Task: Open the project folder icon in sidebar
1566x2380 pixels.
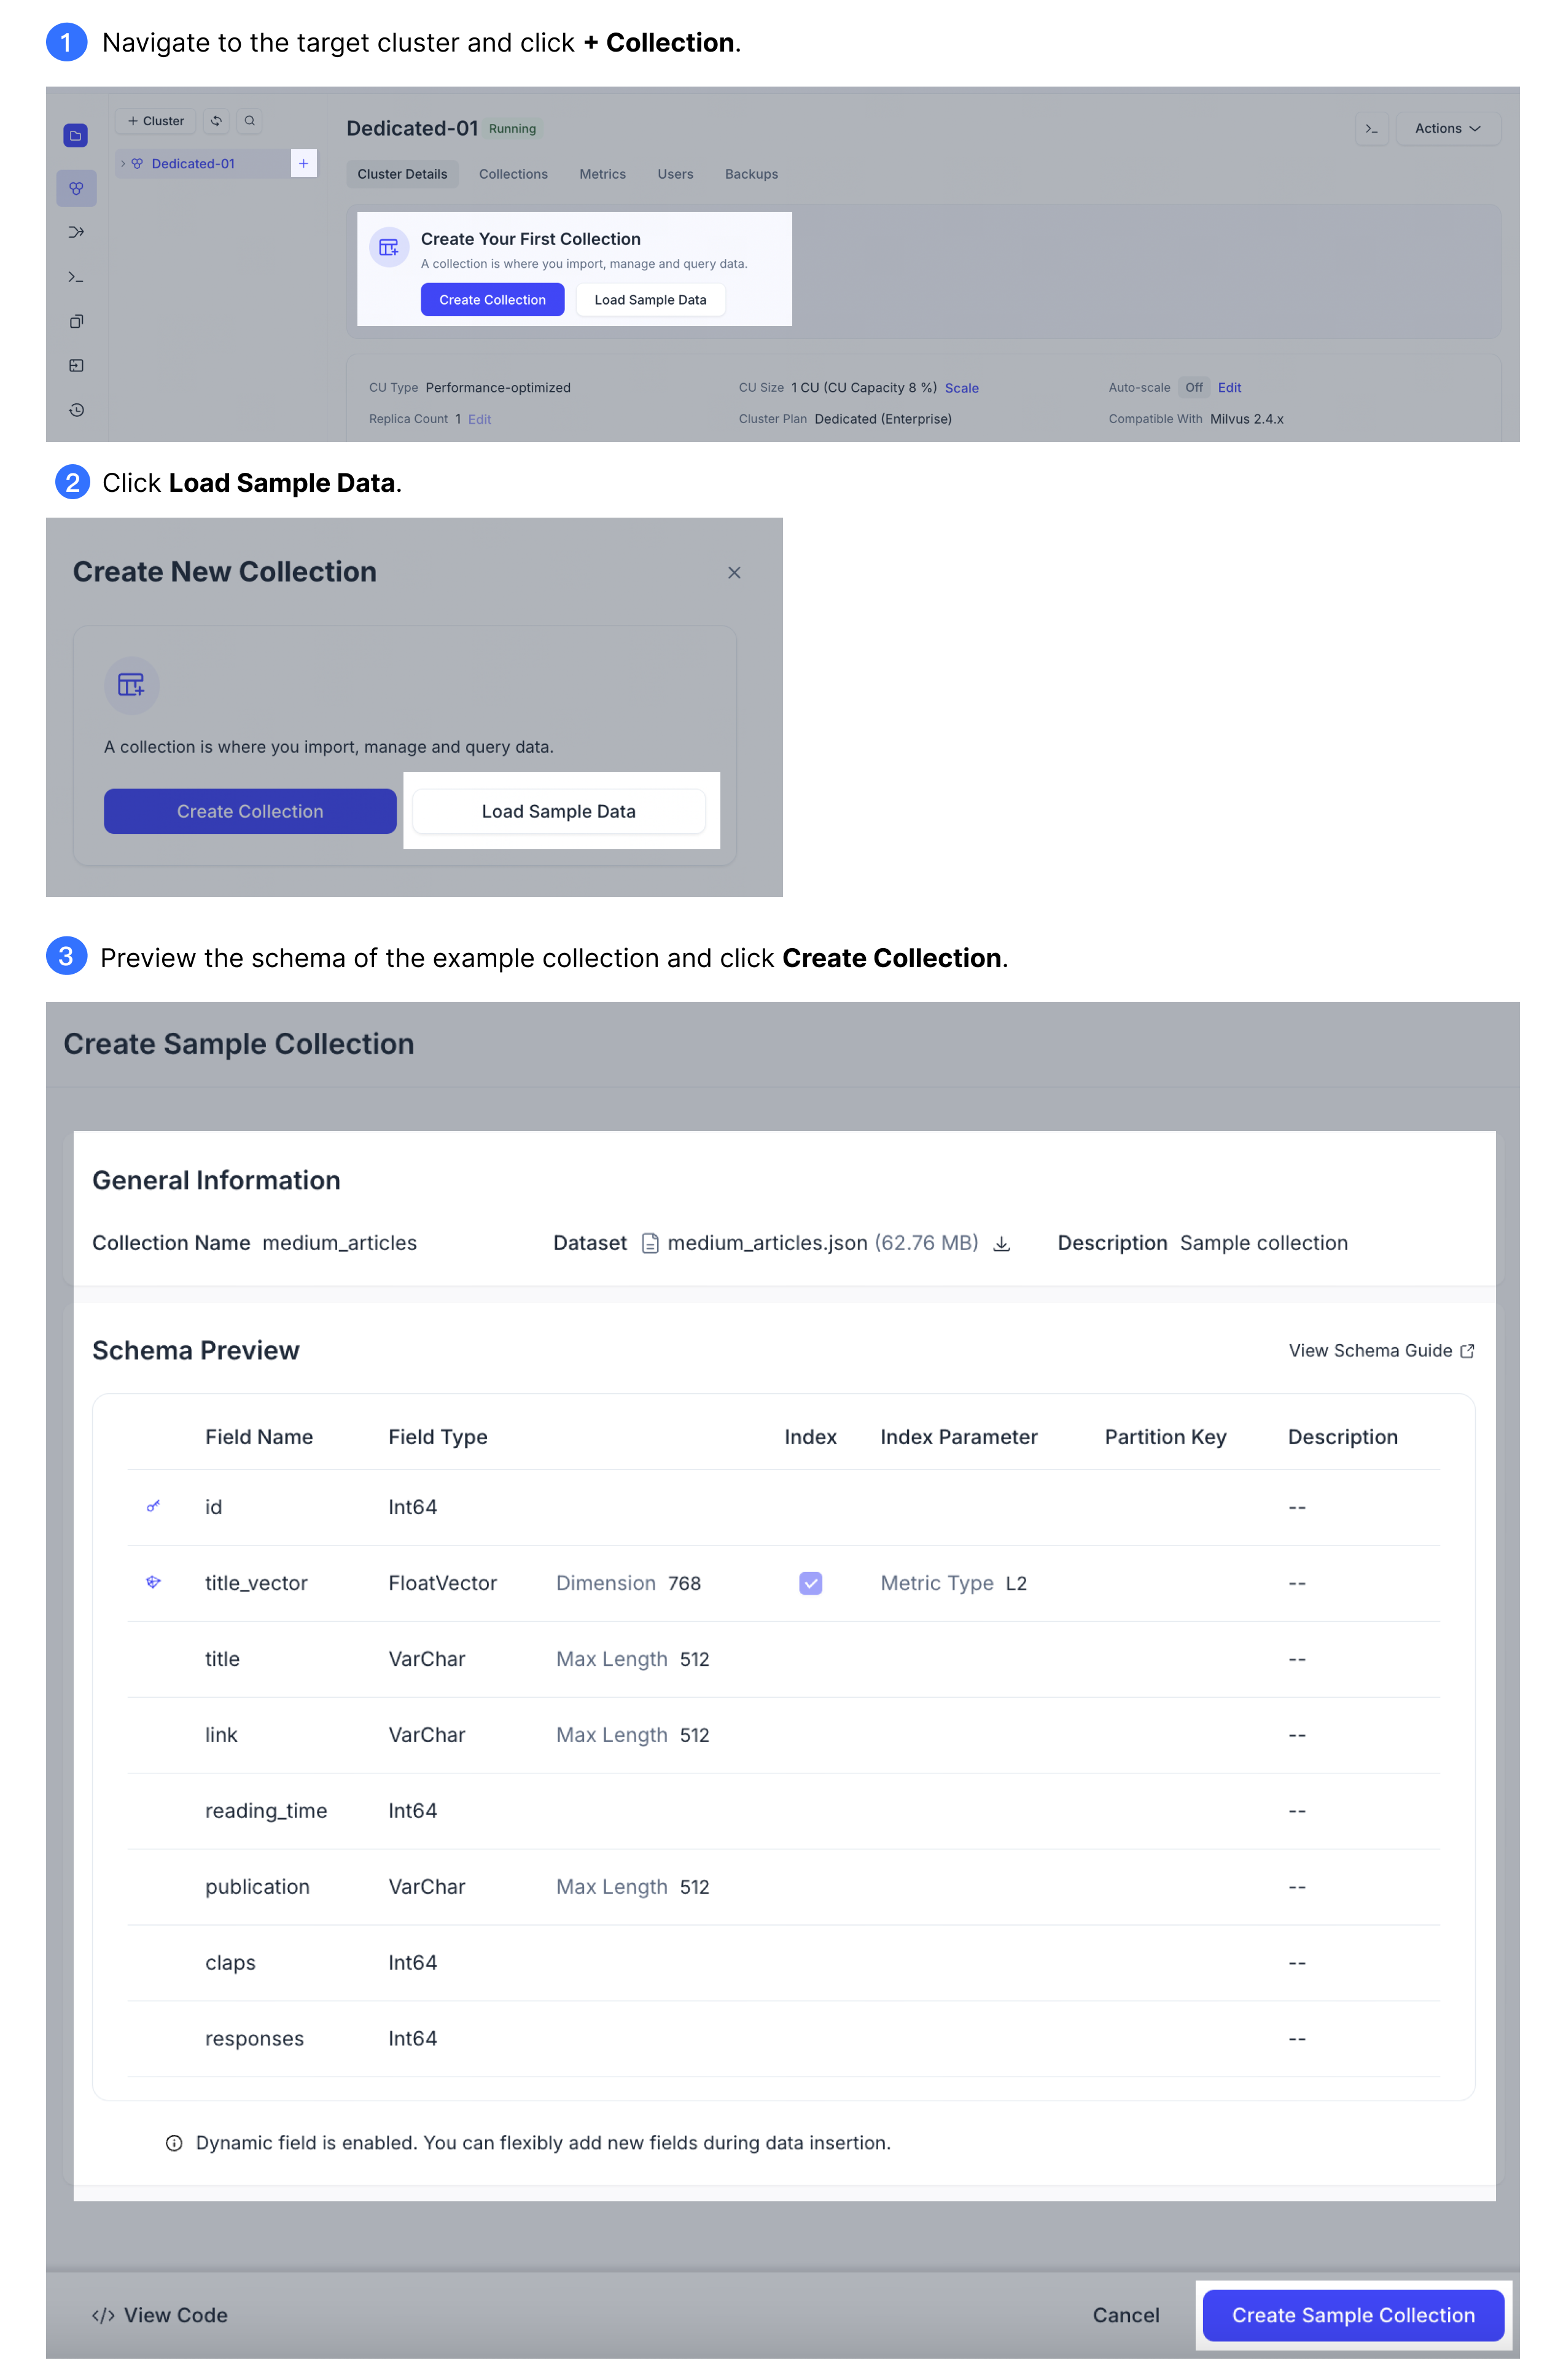Action: pyautogui.click(x=76, y=136)
